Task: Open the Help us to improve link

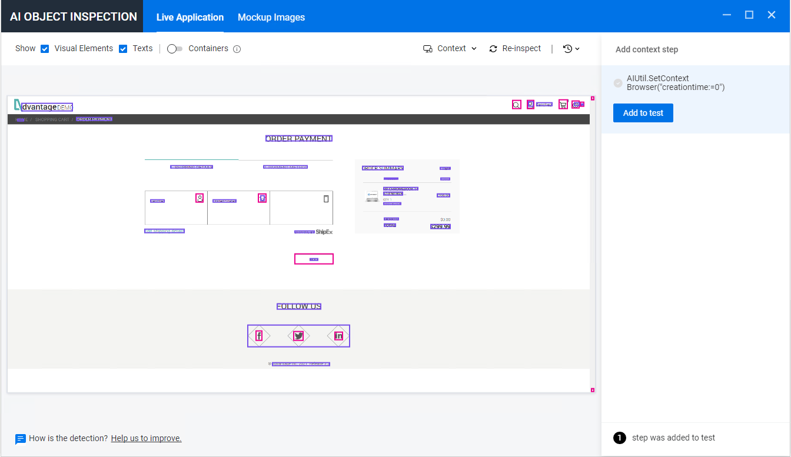Action: (146, 438)
